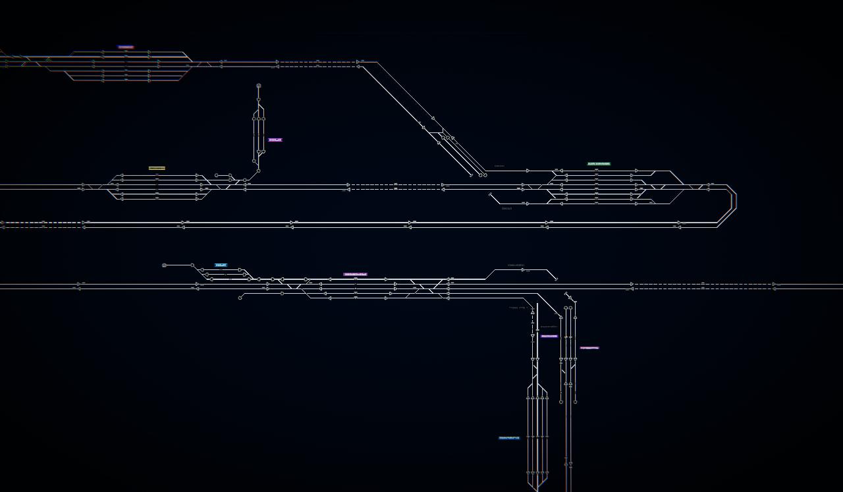843x492 pixels.
Task: Select the purple tag above the lower central station
Action: coord(356,274)
